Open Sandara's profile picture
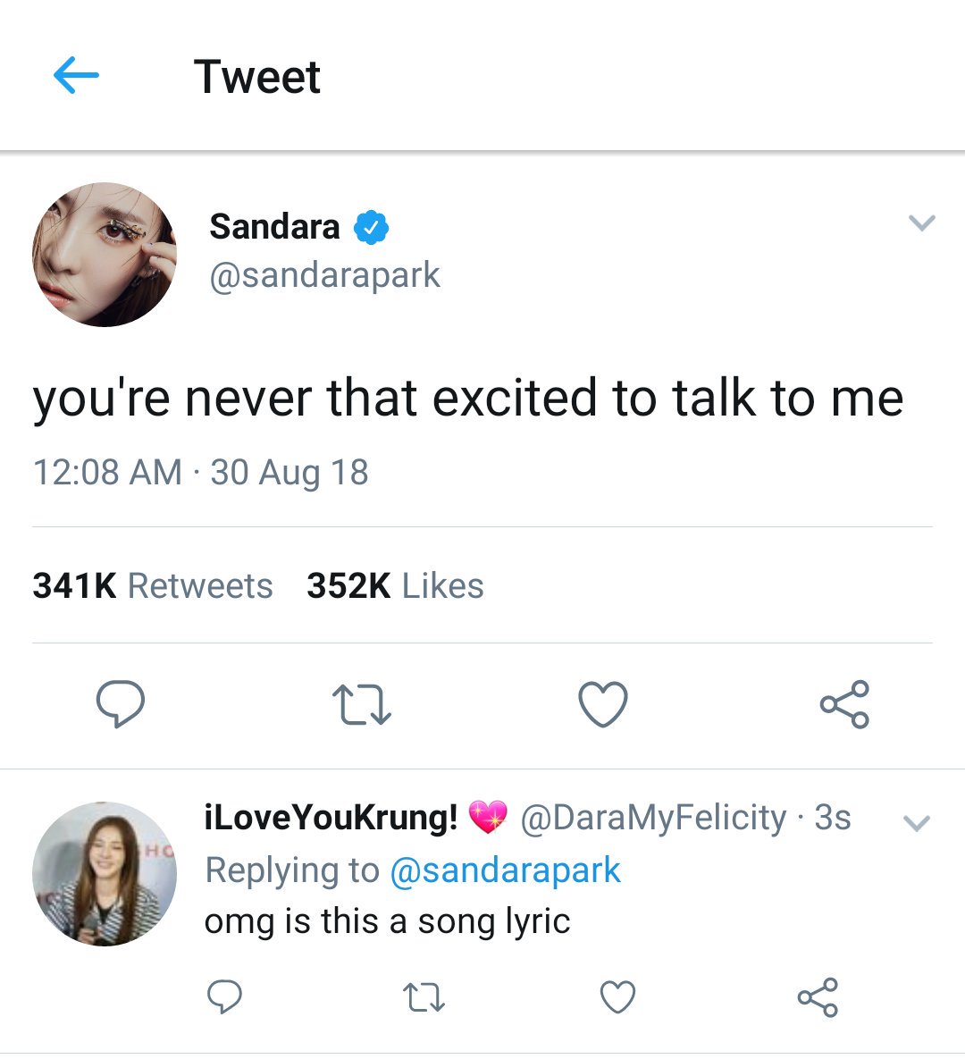 (105, 255)
